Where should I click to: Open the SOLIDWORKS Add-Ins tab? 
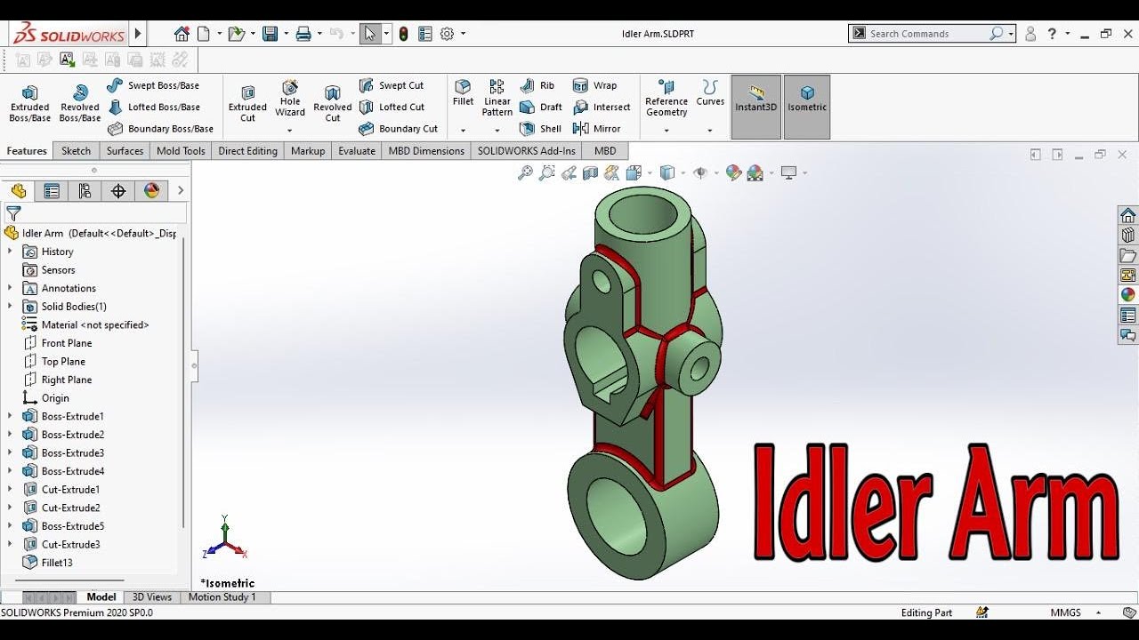click(x=526, y=151)
